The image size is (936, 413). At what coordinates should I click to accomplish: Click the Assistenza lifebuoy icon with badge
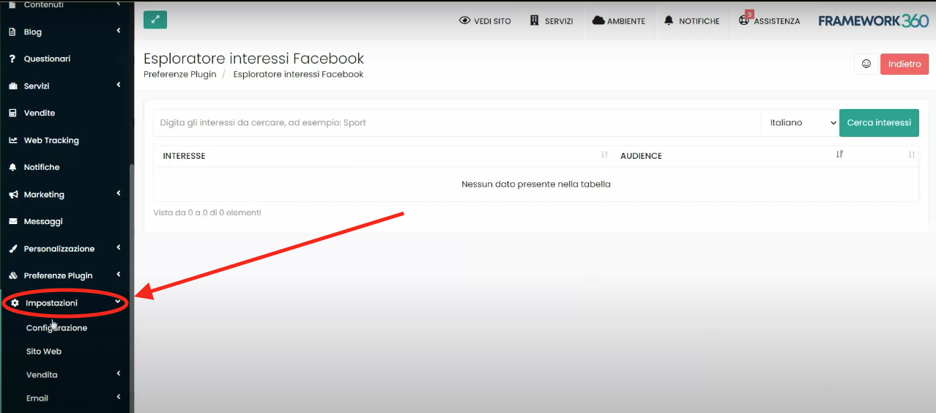tap(745, 21)
